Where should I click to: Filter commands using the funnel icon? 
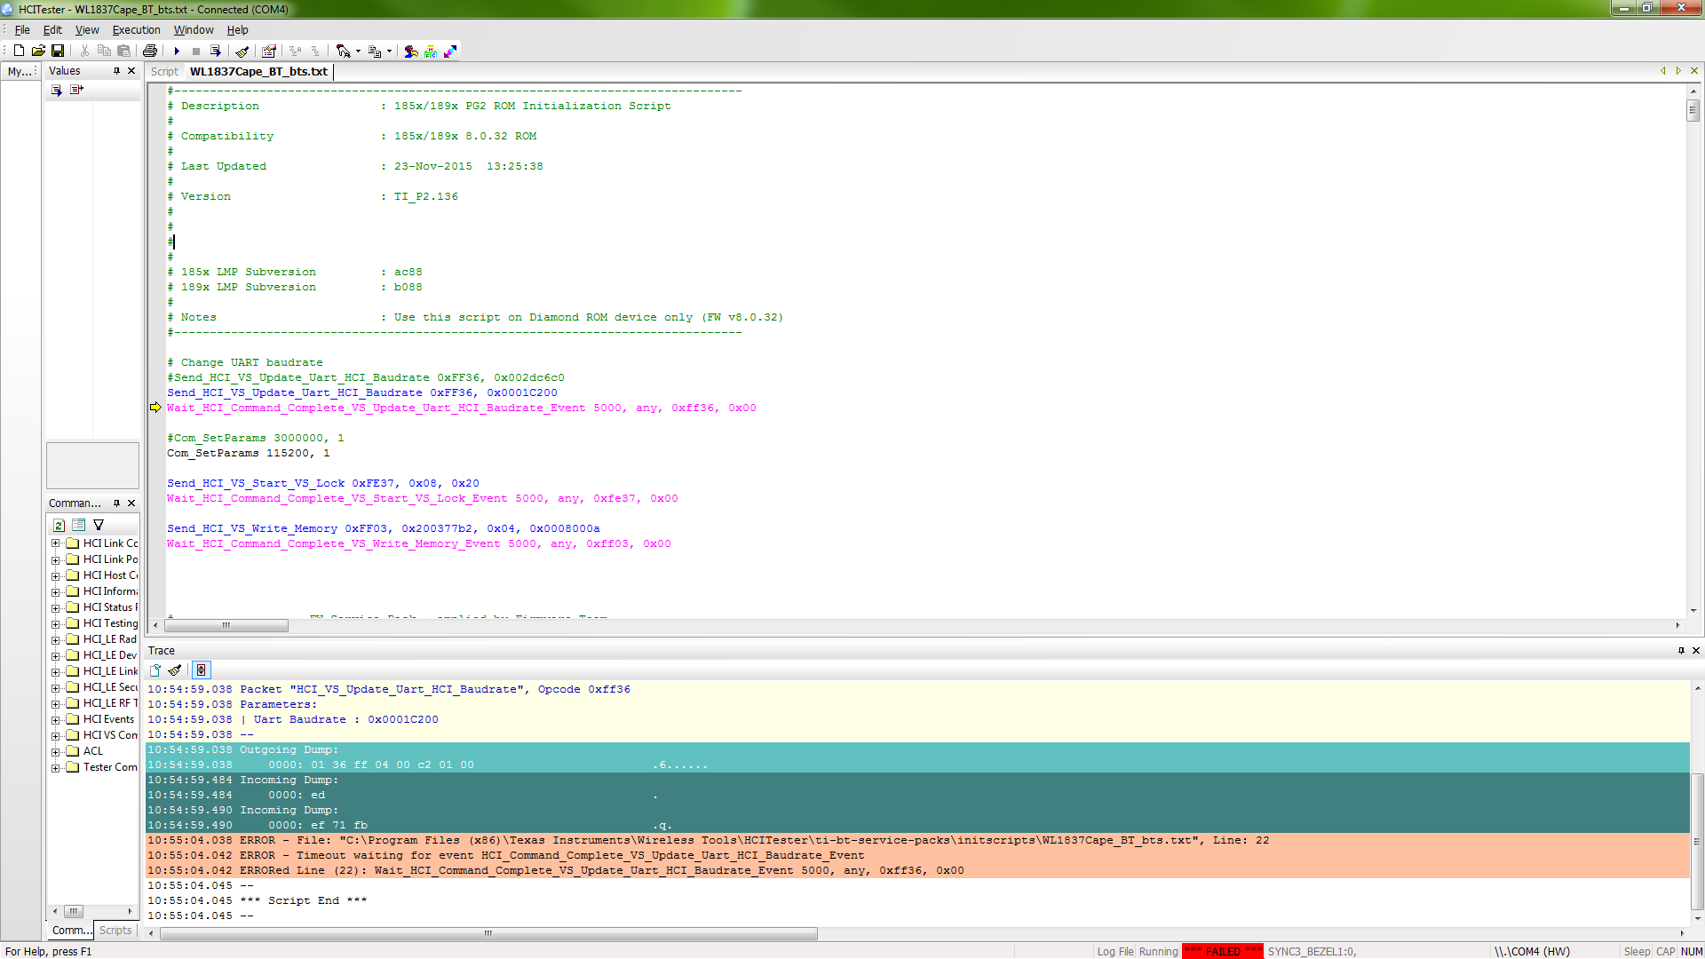pyautogui.click(x=99, y=525)
